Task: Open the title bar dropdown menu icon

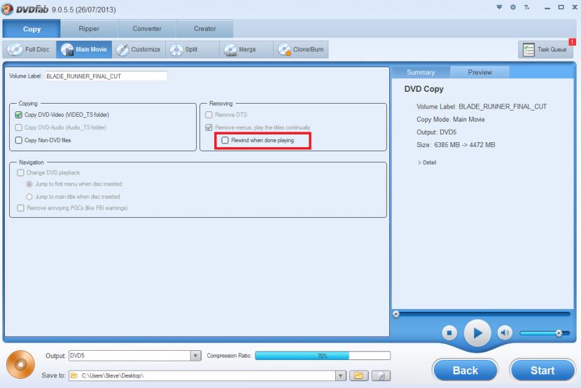Action: [500, 7]
